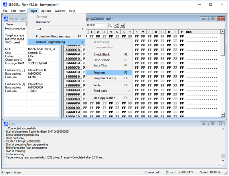Screen dimensions: 229x176
Task: Set memory view width to x4
Action: tap(123, 25)
